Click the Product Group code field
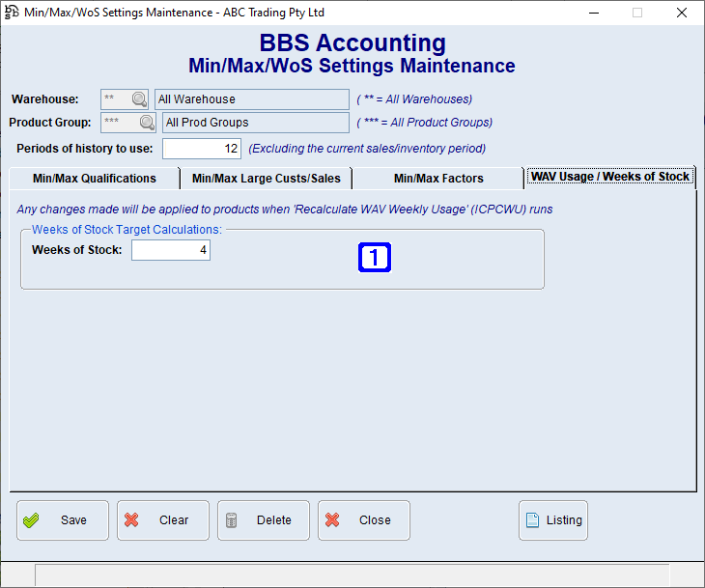Viewport: 705px width, 588px height. 119,123
